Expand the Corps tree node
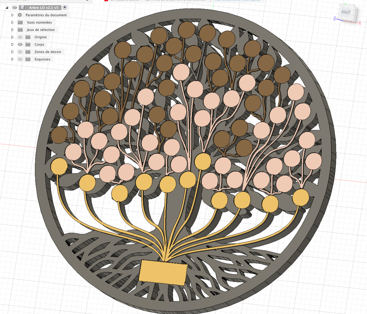This screenshot has height=314, width=367. pos(13,44)
